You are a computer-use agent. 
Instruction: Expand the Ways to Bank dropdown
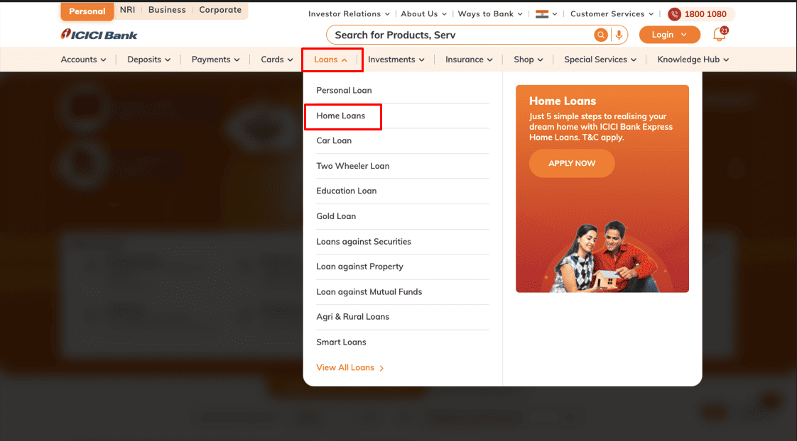pyautogui.click(x=489, y=13)
